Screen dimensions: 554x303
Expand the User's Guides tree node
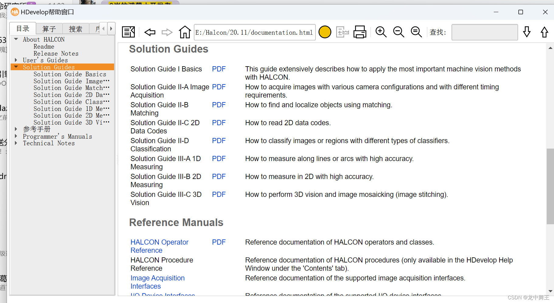click(16, 60)
